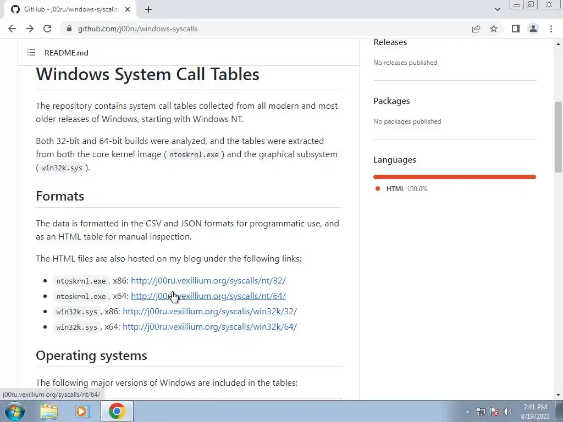Screen dimensions: 563x422
Task: Click the Windows System Call Tables heading
Action: pyautogui.click(x=147, y=74)
